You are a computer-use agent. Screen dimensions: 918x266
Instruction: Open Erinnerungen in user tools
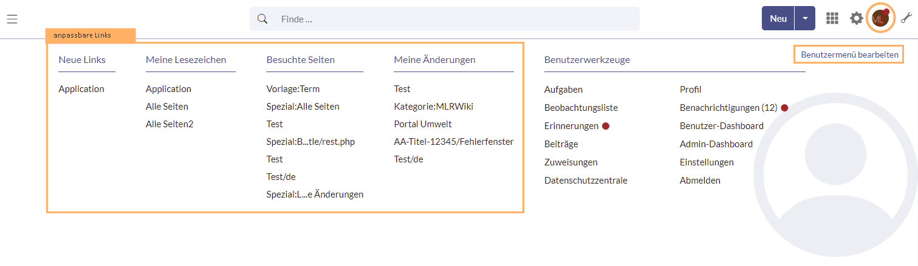[x=571, y=126]
